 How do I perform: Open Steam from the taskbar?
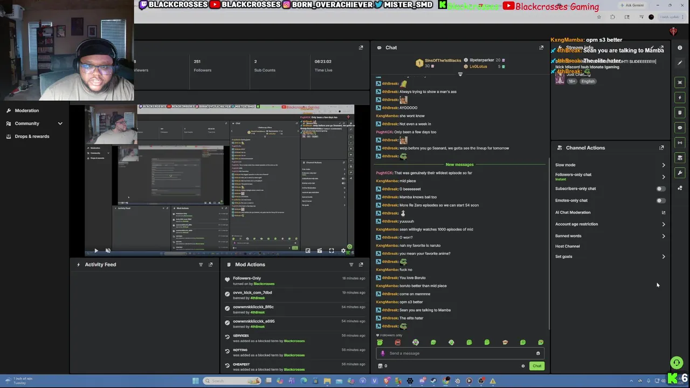tap(433, 381)
